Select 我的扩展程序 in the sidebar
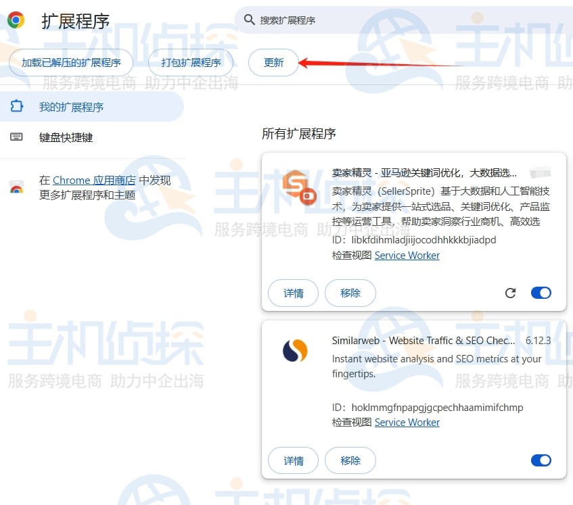The height and width of the screenshot is (505, 573). coord(71,107)
